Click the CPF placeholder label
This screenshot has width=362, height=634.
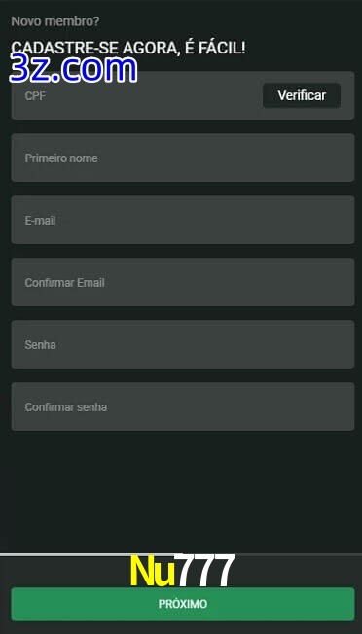click(x=35, y=96)
